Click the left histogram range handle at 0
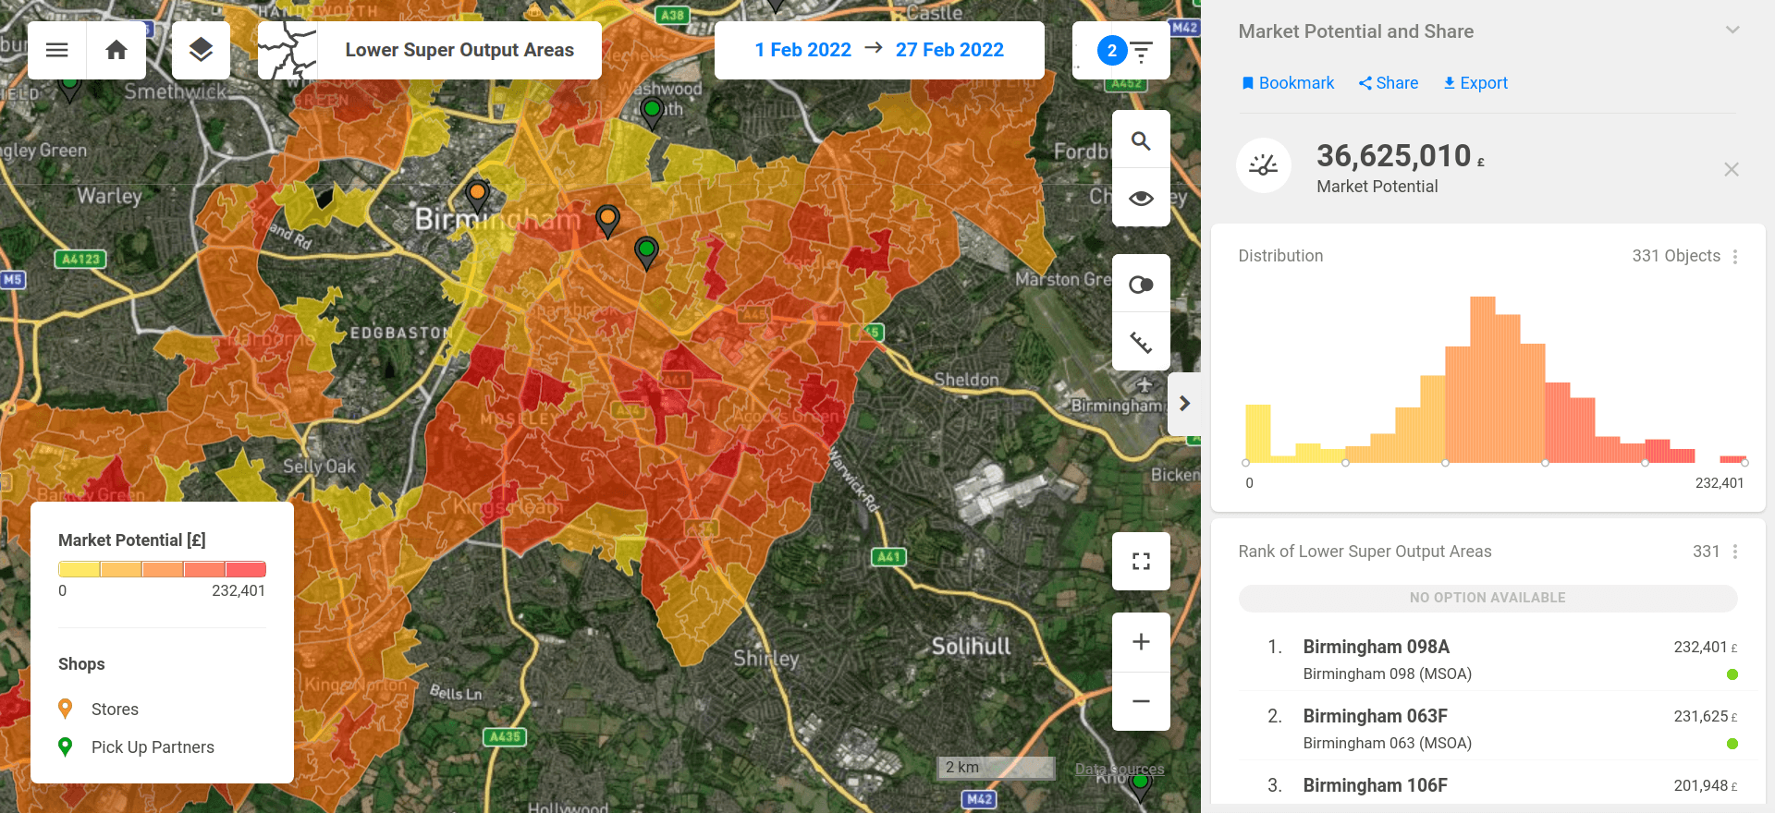1775x813 pixels. coord(1246,463)
